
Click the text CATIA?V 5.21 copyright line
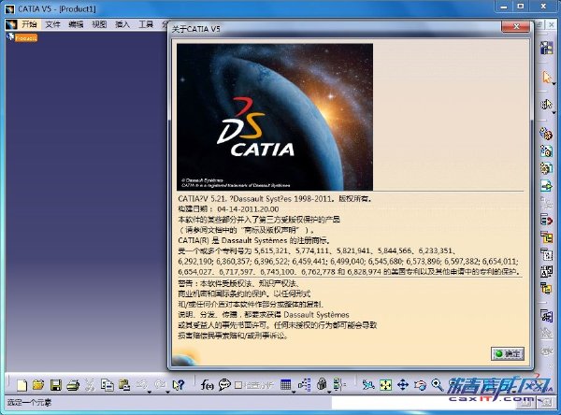pos(274,198)
